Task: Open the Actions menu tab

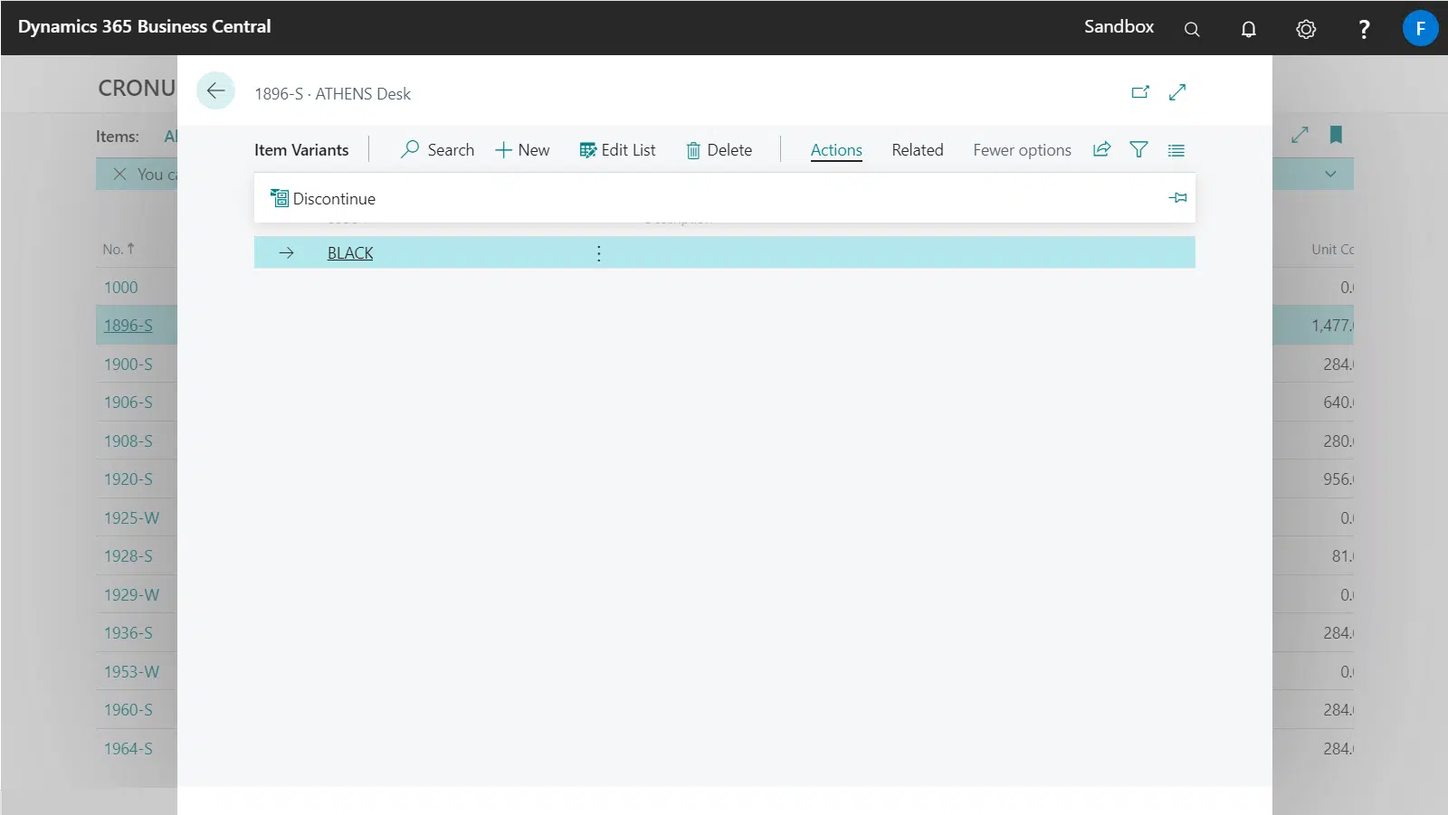Action: click(x=835, y=150)
